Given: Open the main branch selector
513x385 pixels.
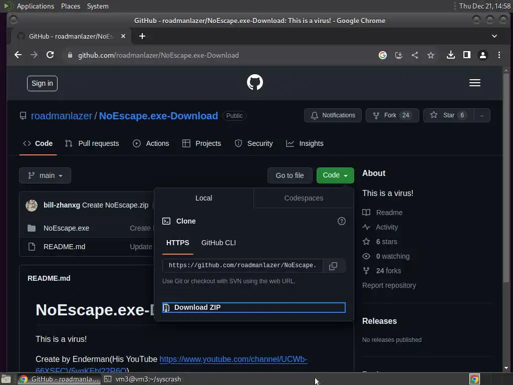Looking at the screenshot, I should coord(45,175).
